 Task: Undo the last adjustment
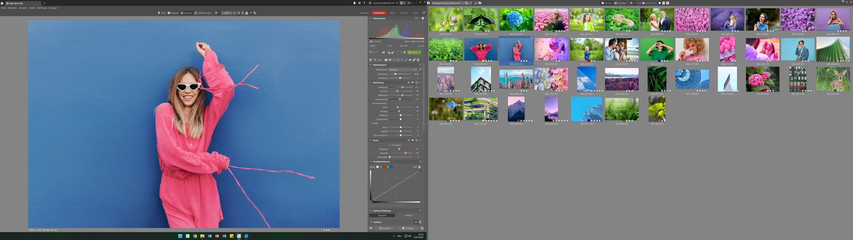coord(370,52)
